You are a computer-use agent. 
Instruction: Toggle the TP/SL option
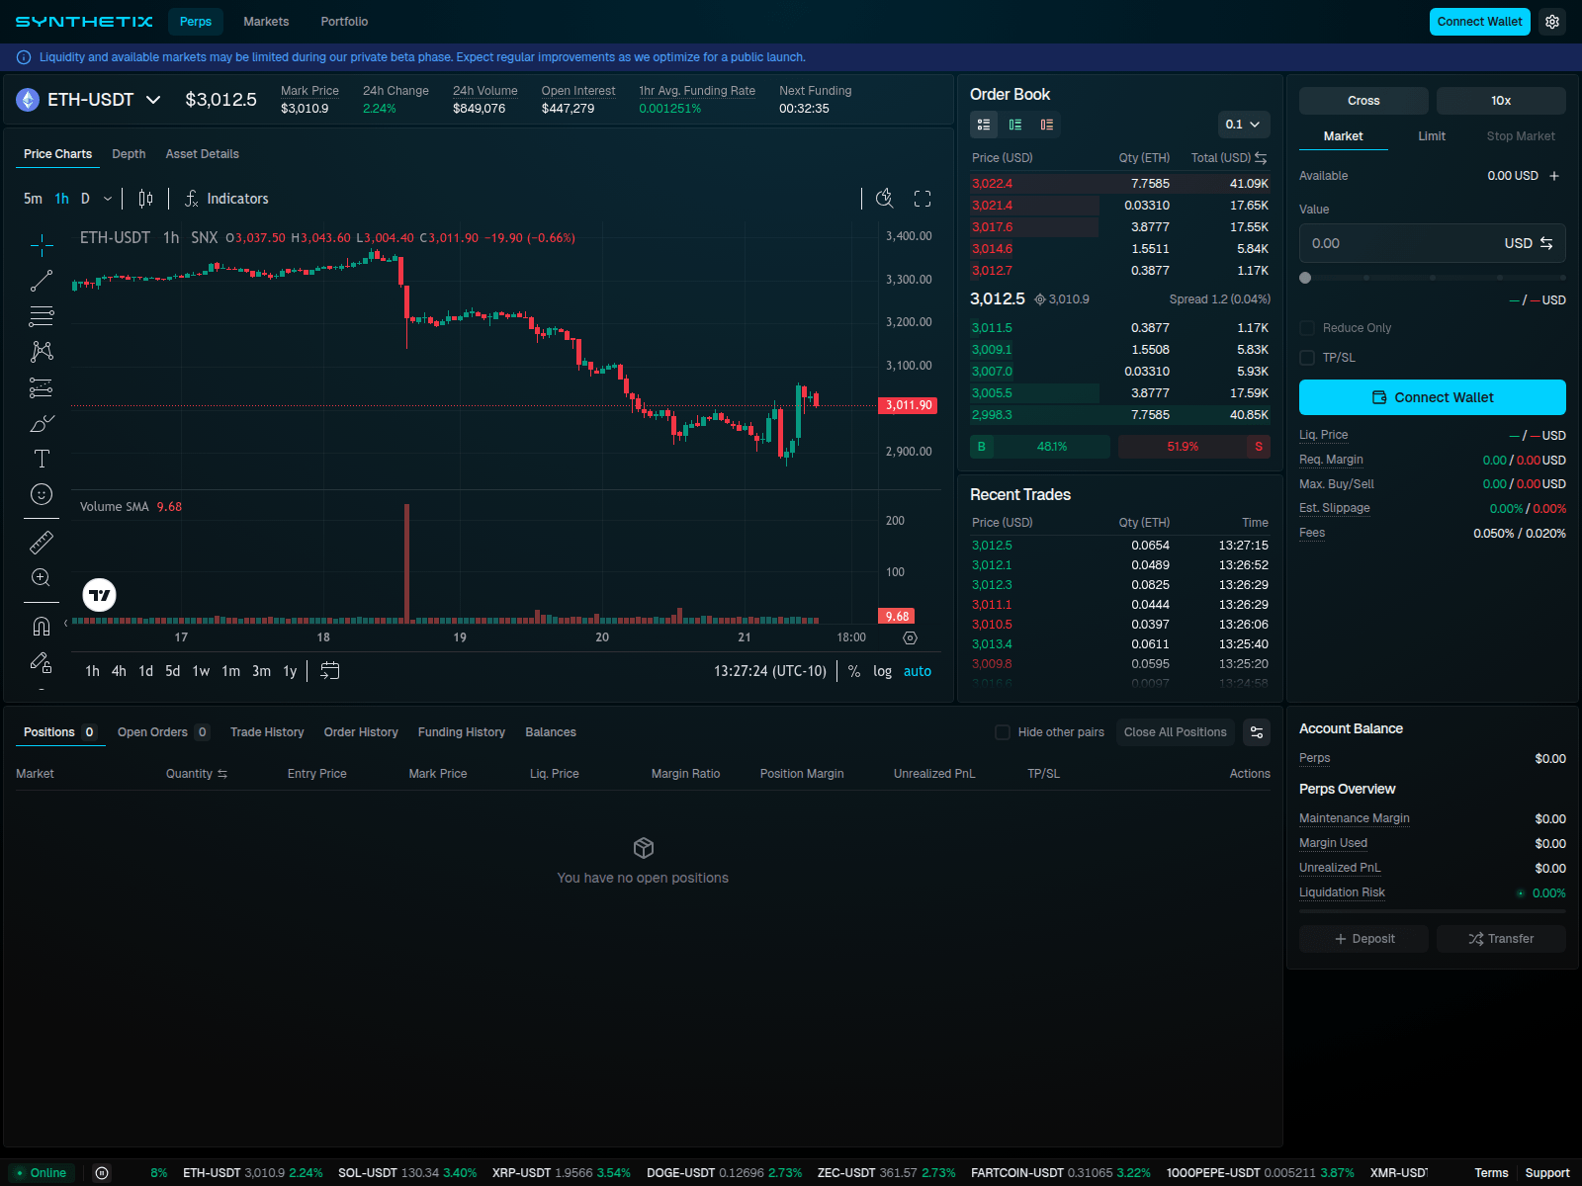click(1307, 358)
